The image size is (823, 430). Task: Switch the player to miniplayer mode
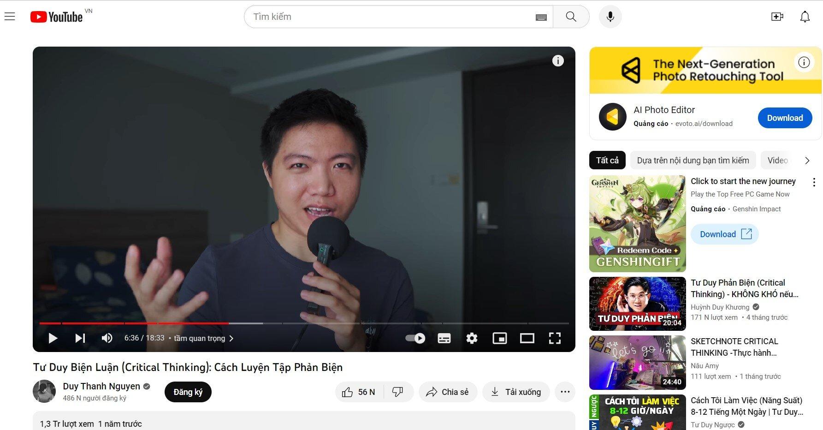pos(500,338)
